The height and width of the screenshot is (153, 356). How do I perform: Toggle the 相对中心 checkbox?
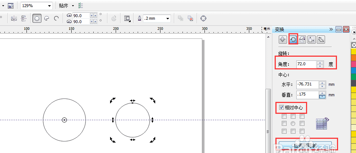coord(281,108)
